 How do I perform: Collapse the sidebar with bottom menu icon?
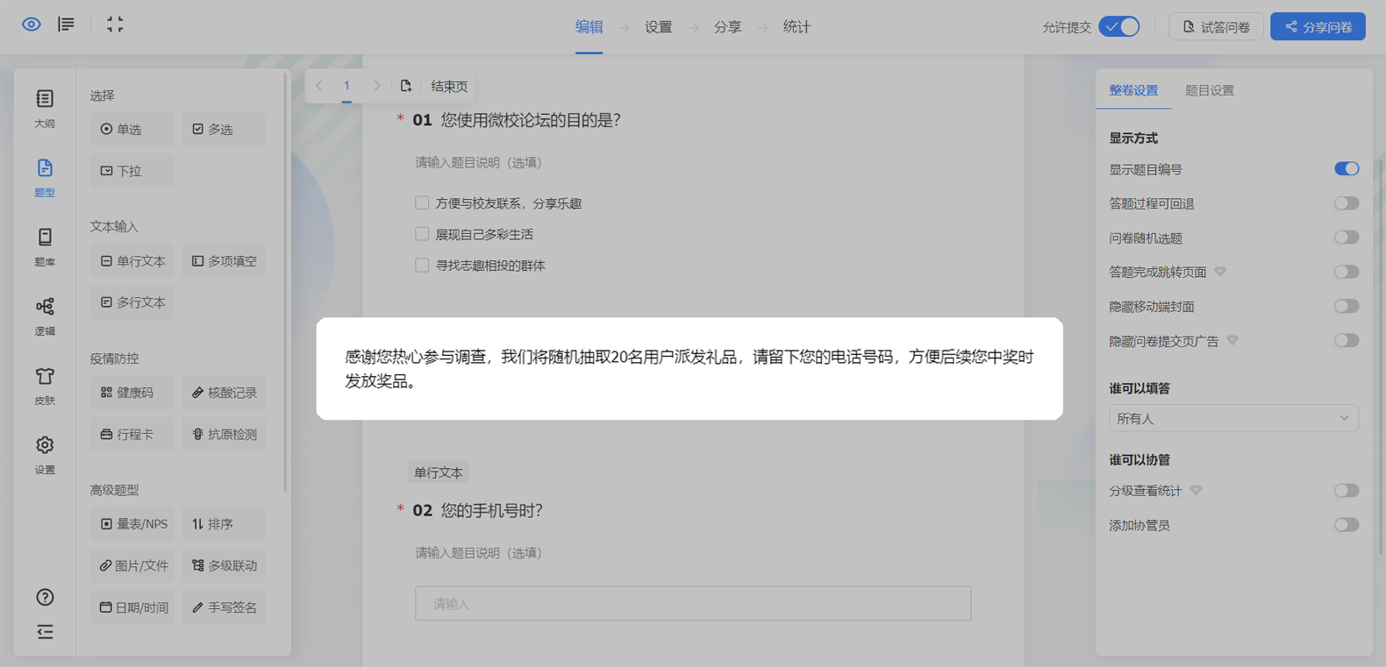[45, 632]
